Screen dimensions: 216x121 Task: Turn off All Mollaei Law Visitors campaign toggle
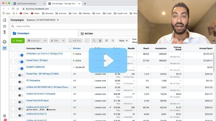21,55
